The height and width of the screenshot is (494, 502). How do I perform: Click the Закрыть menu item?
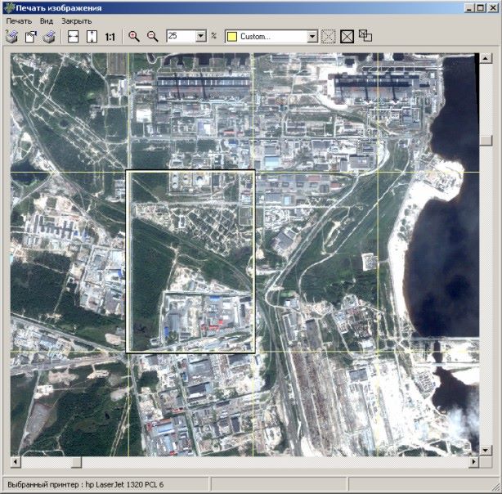(x=77, y=21)
